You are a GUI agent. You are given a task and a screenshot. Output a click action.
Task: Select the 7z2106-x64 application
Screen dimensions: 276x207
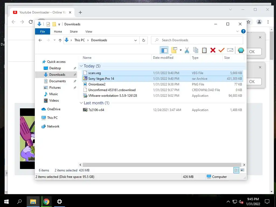click(163, 110)
